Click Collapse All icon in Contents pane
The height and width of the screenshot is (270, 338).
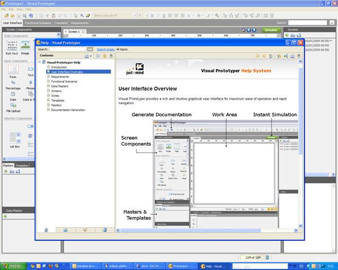coord(98,56)
